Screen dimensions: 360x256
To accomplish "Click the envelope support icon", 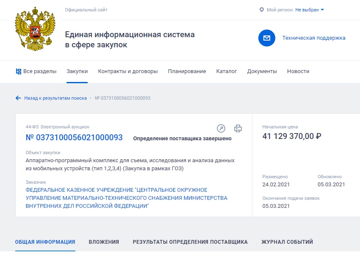I will point(266,38).
